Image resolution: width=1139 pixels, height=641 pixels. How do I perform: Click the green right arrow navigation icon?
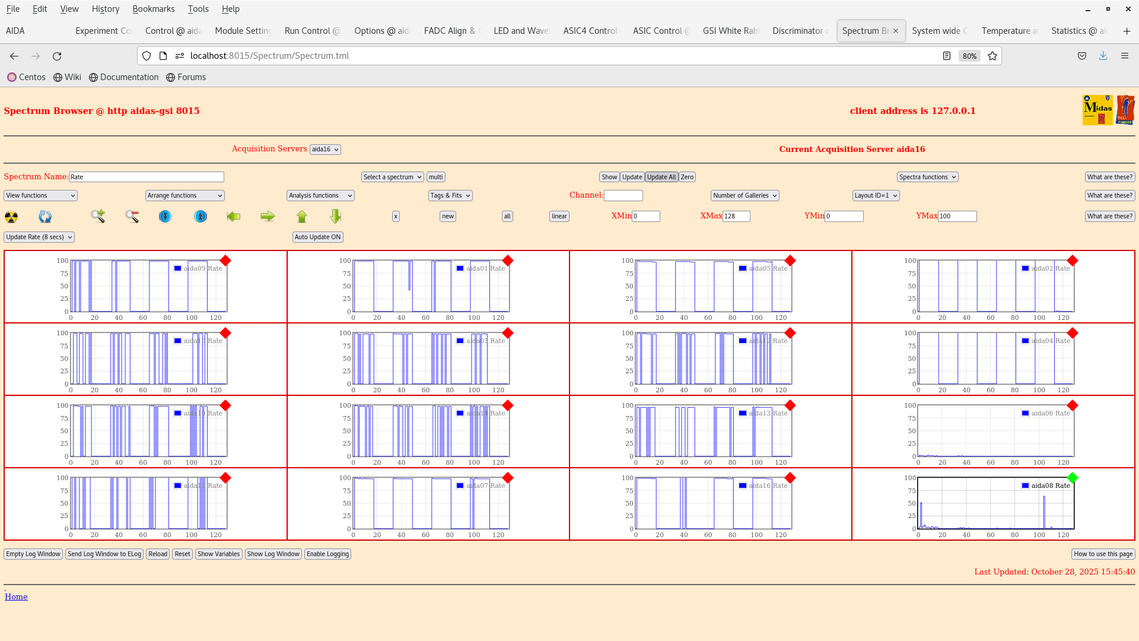268,217
